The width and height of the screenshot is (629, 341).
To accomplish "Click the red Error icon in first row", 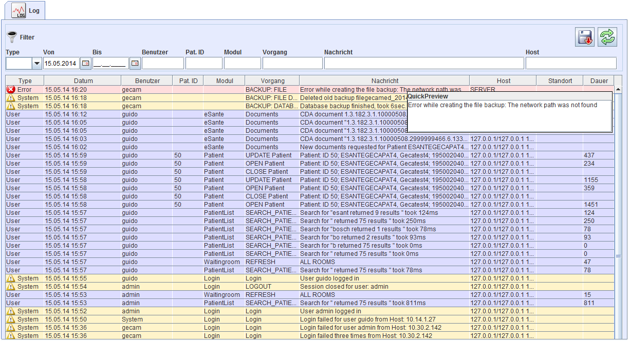I will (11, 90).
